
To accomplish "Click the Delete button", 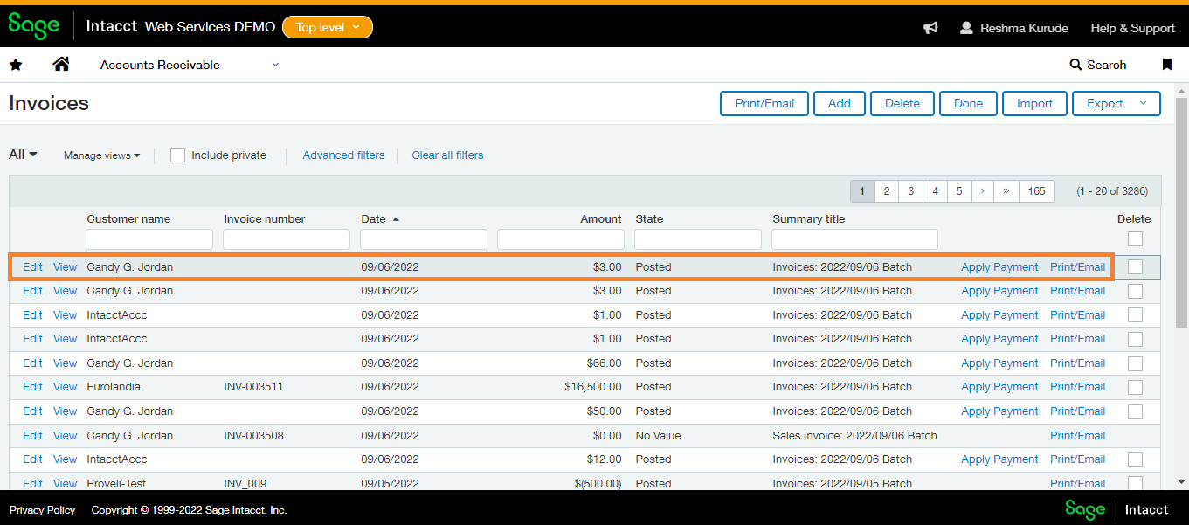I will point(902,103).
